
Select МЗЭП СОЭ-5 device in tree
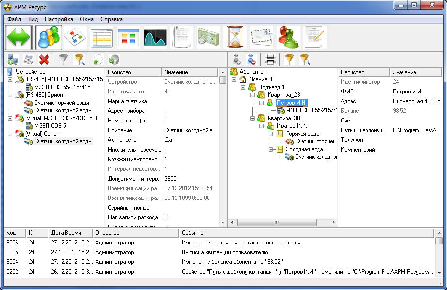coord(50,126)
